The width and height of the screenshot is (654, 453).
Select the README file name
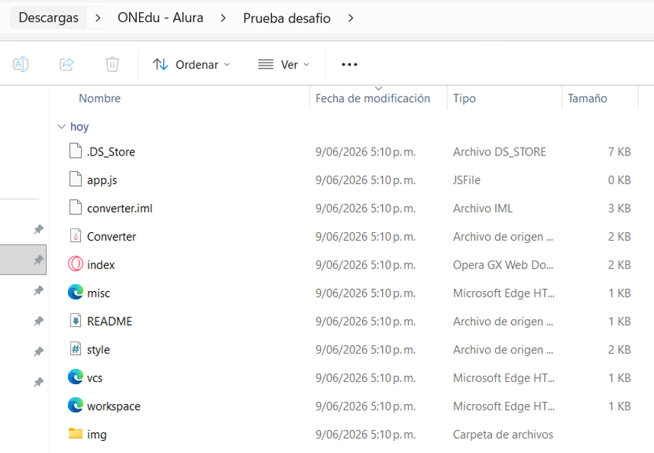[x=109, y=322]
